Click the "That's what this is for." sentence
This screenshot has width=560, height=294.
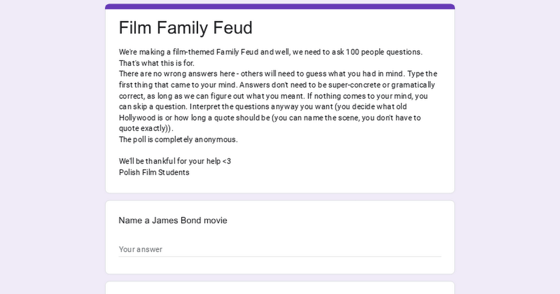tap(156, 63)
